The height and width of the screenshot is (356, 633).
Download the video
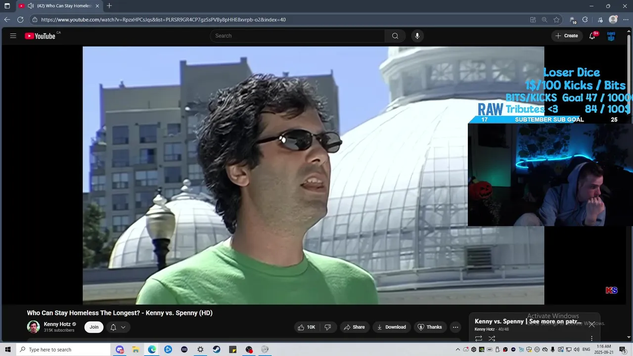click(x=391, y=327)
